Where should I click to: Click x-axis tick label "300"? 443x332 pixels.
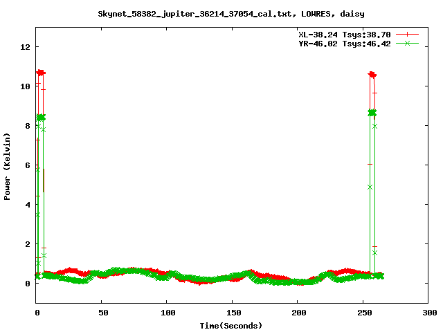430,313
